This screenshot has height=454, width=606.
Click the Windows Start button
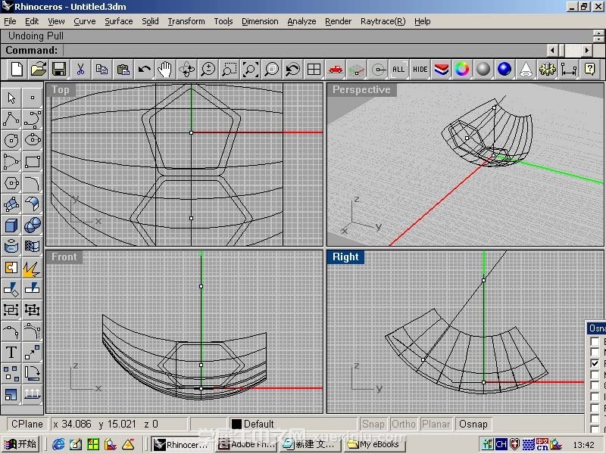(x=20, y=444)
